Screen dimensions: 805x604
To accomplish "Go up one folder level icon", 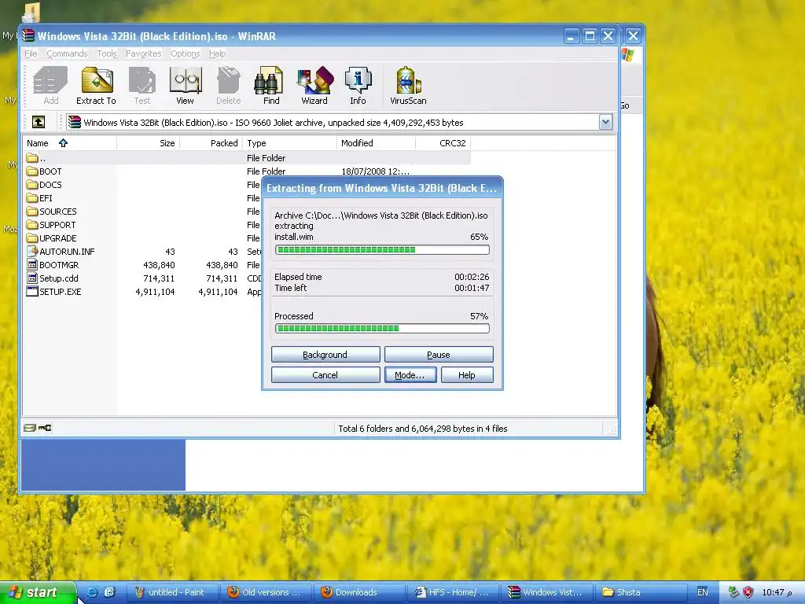I will tap(39, 122).
